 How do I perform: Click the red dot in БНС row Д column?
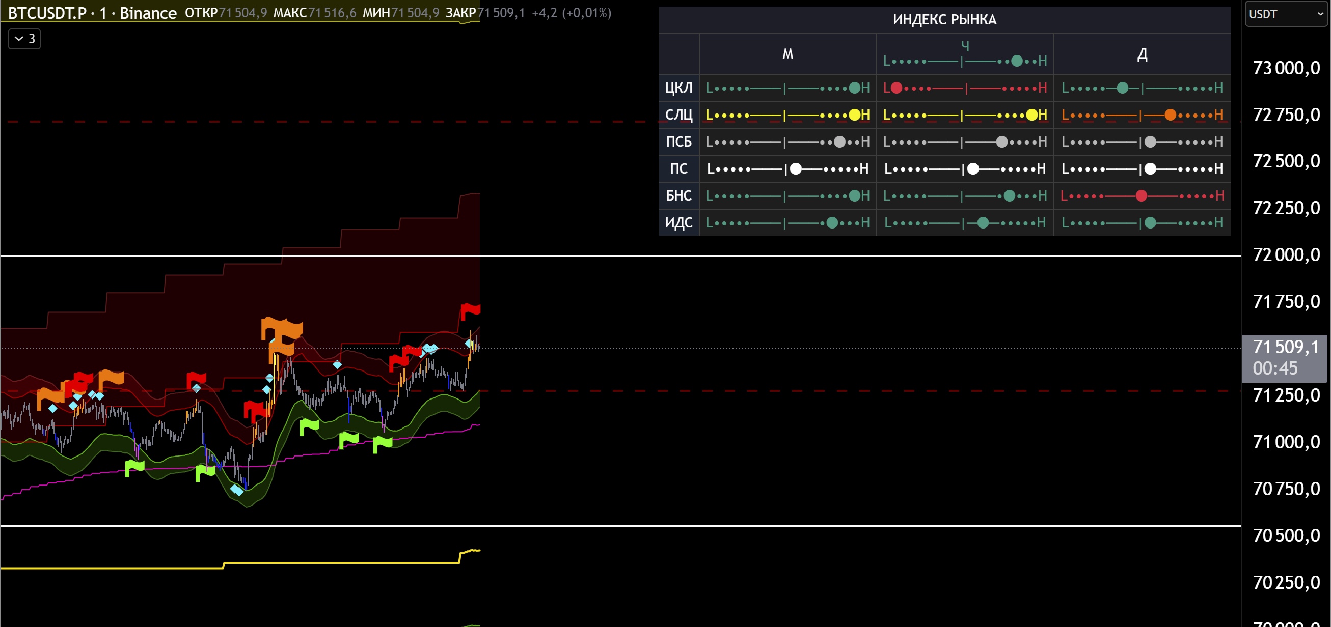point(1142,195)
